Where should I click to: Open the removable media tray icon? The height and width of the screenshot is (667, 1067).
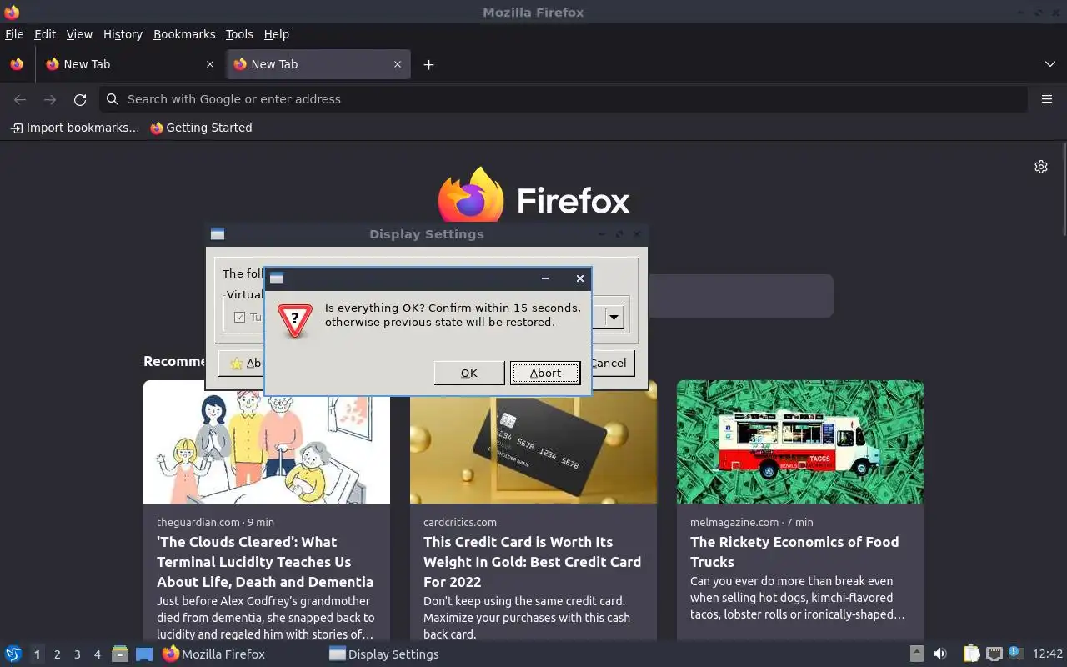click(916, 654)
